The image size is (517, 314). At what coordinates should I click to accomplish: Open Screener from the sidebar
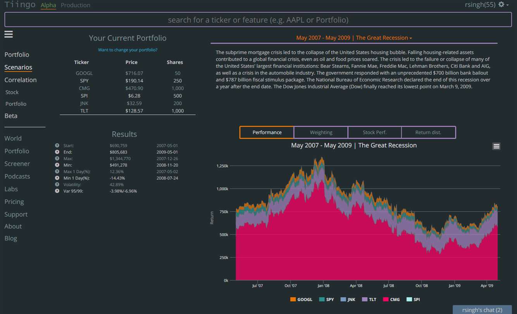pyautogui.click(x=17, y=164)
